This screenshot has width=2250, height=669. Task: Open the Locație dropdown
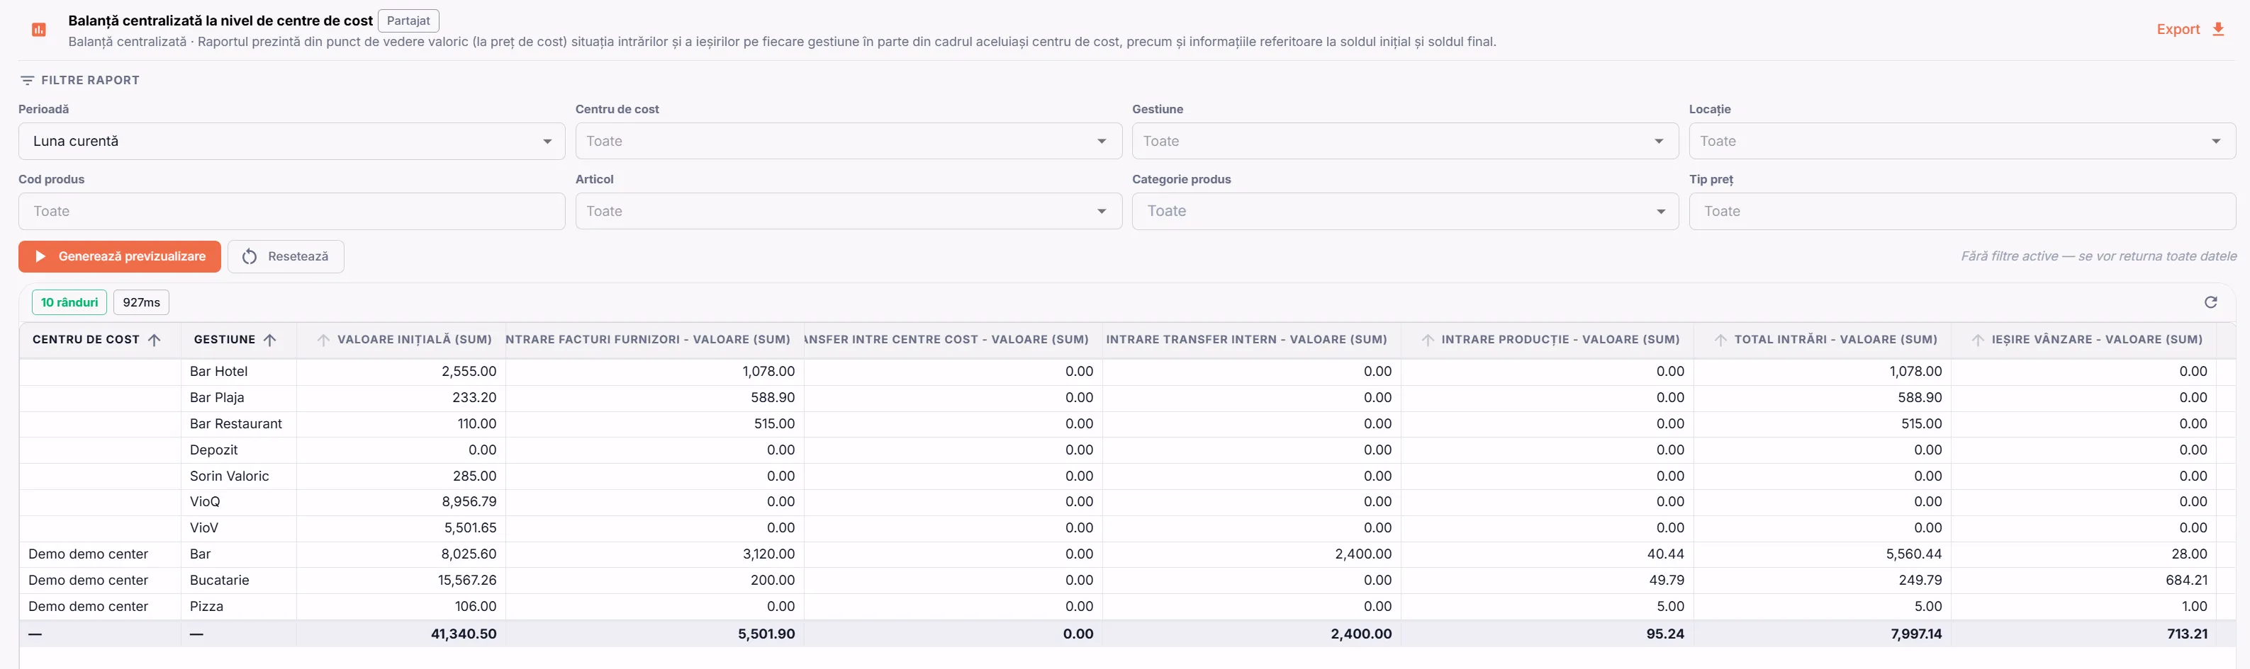(1961, 142)
